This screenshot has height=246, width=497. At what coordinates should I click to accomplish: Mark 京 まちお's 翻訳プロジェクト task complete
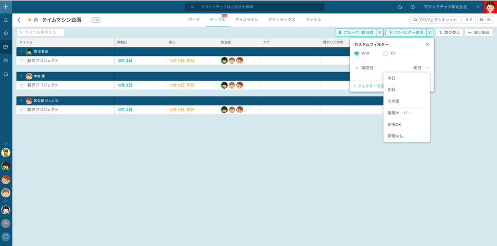(22, 60)
